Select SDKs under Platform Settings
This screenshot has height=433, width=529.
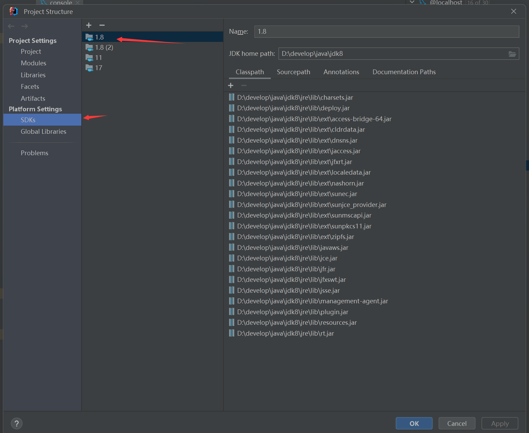click(x=42, y=120)
